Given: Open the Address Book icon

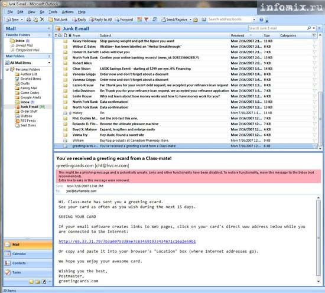Looking at the screenshot, I should tap(204, 19).
